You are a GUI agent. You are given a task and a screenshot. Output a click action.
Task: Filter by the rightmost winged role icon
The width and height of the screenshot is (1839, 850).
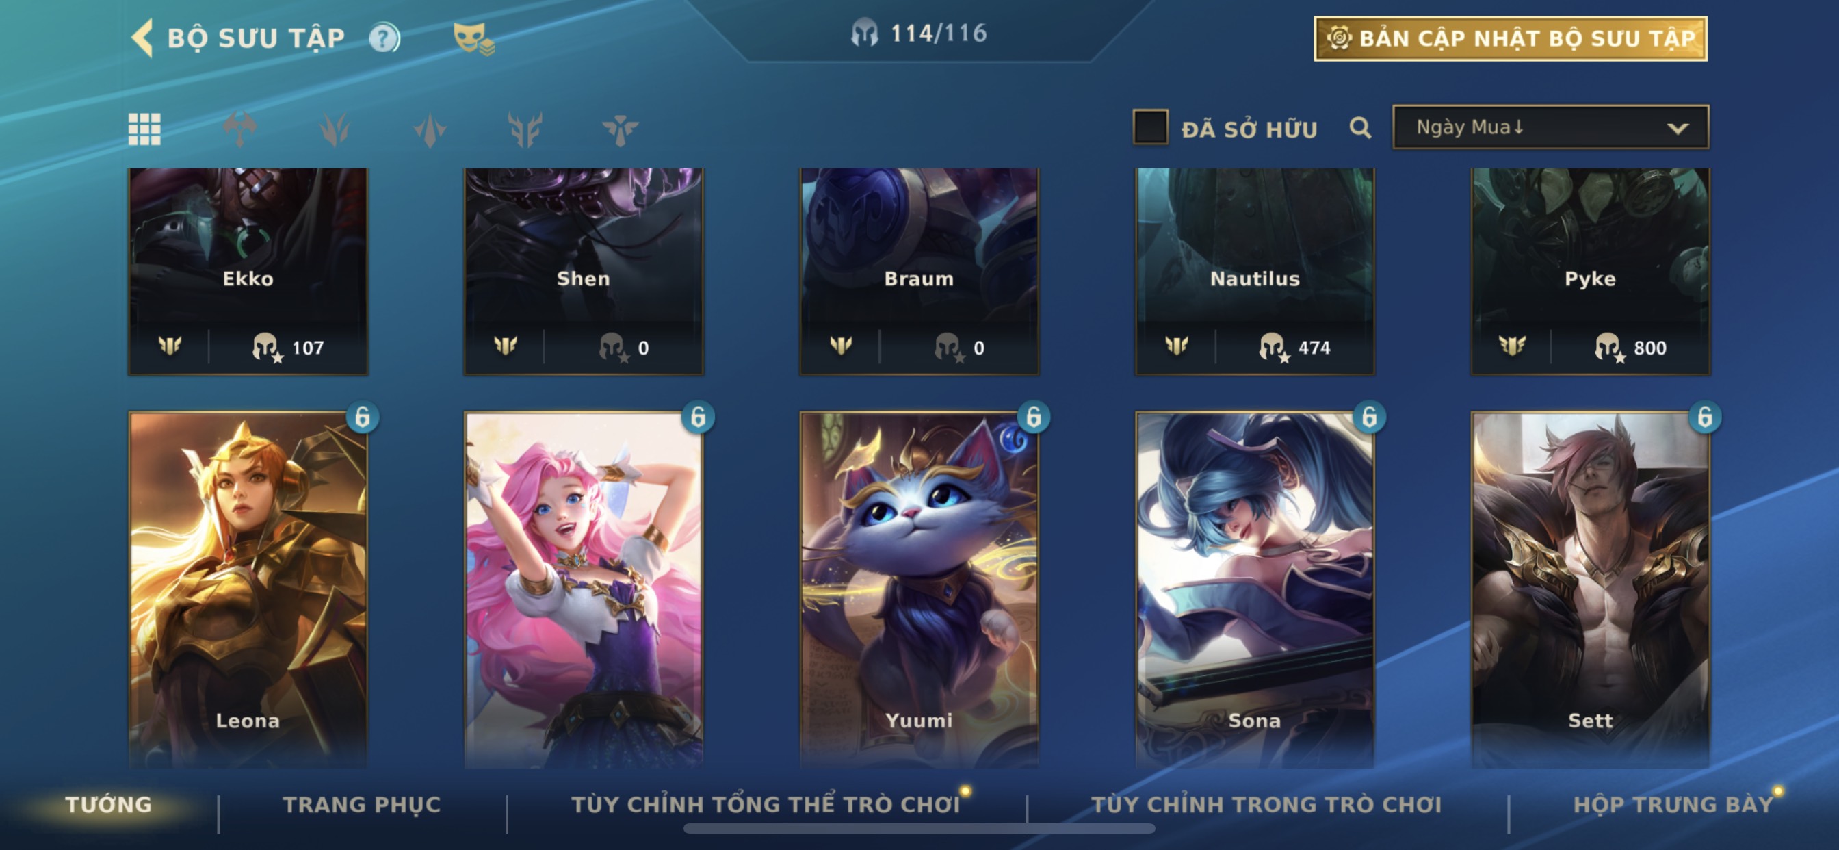click(620, 129)
